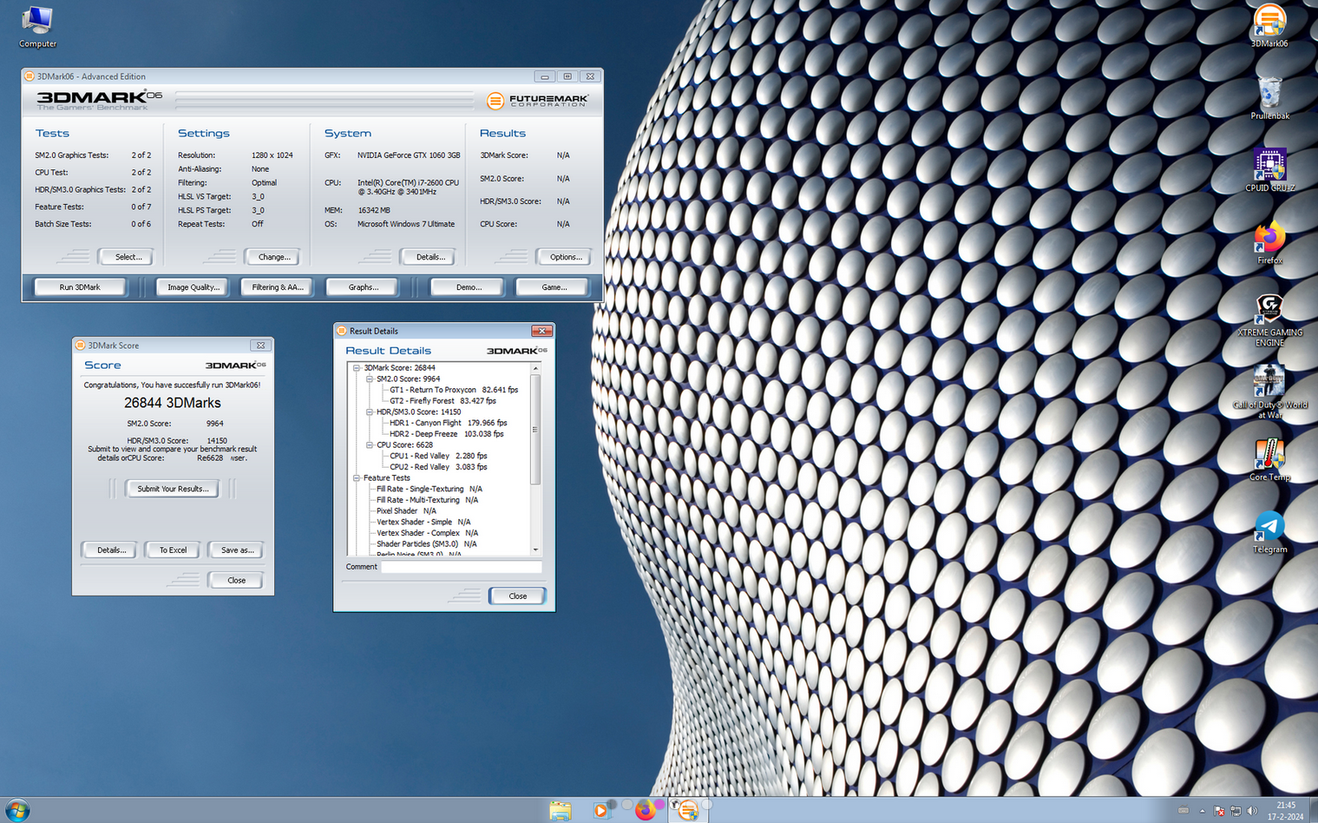Close the 3DMark Score dialog via Close button
This screenshot has width=1318, height=823.
point(236,581)
